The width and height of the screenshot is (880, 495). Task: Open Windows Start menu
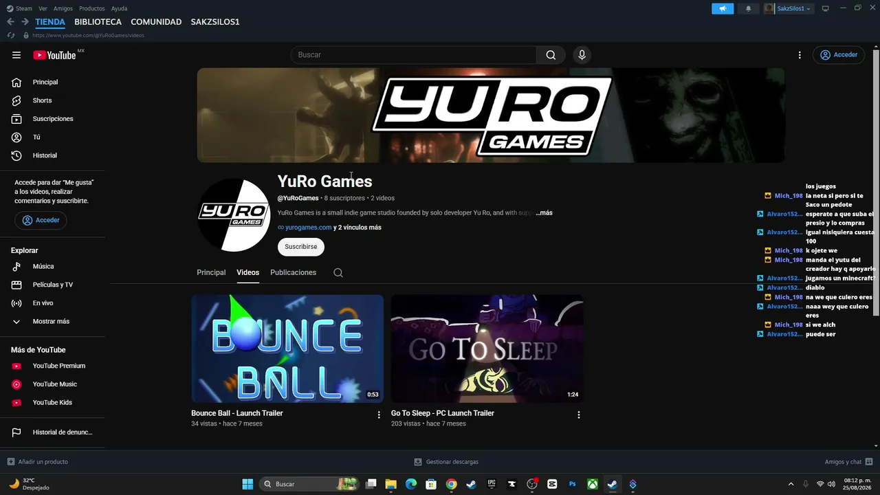coord(247,484)
